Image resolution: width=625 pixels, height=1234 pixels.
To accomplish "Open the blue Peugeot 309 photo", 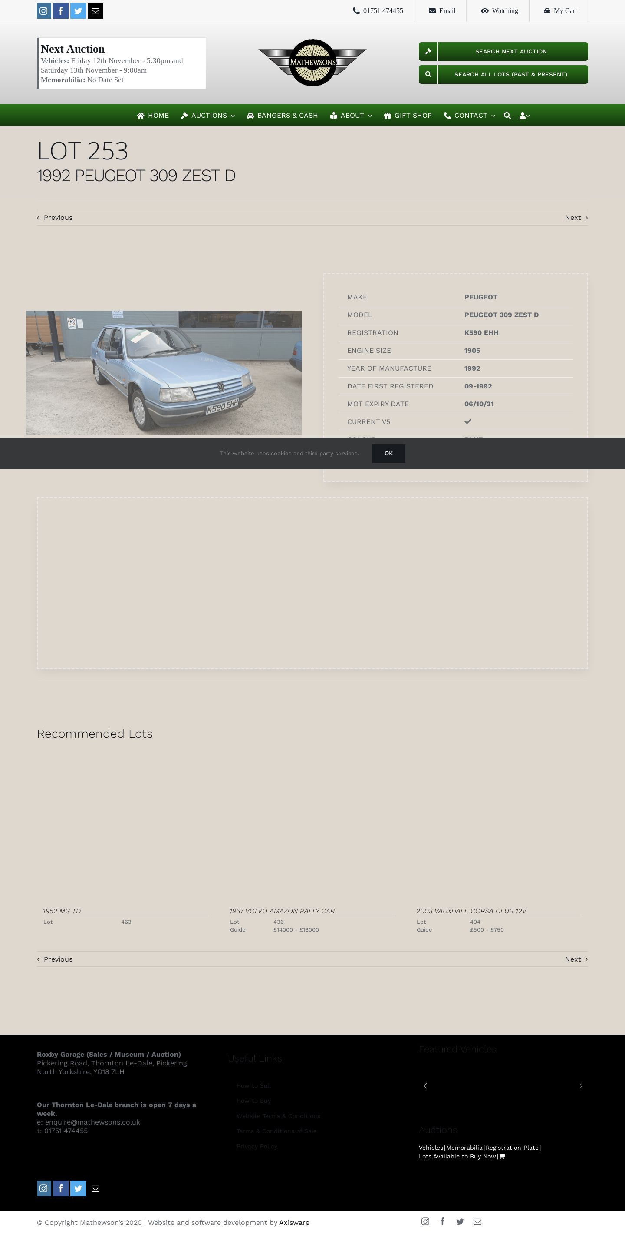I will coord(164,373).
